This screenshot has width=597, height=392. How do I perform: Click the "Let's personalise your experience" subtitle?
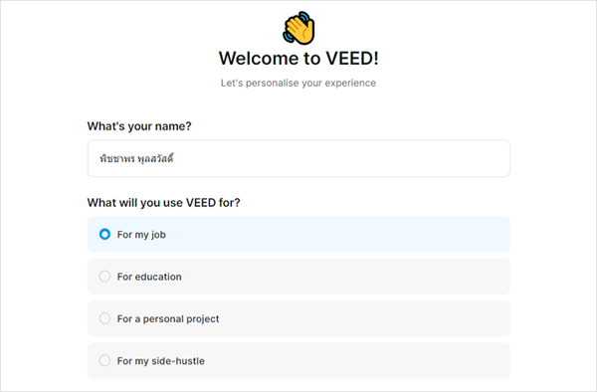(x=298, y=83)
